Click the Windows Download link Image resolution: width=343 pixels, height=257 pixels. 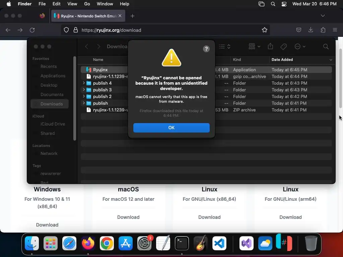coord(47,225)
